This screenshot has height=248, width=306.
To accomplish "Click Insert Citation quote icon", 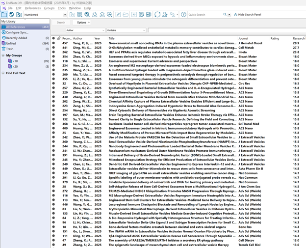I will [x=134, y=14].
